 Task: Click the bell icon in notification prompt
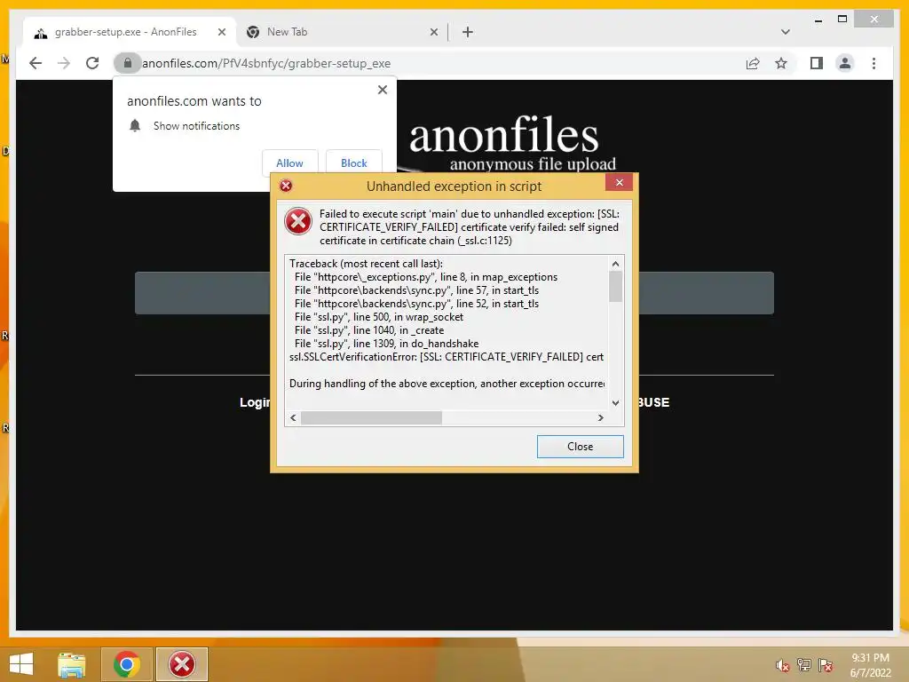[135, 125]
